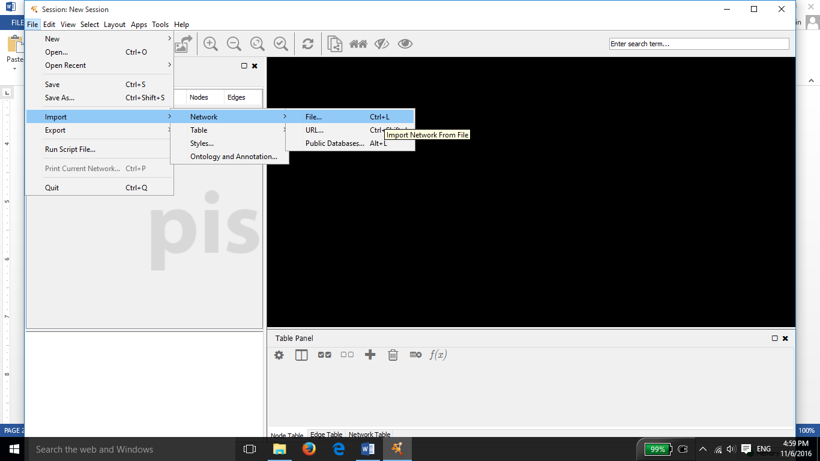Open the Function Builder f(x) icon
Viewport: 820px width, 461px height.
438,355
